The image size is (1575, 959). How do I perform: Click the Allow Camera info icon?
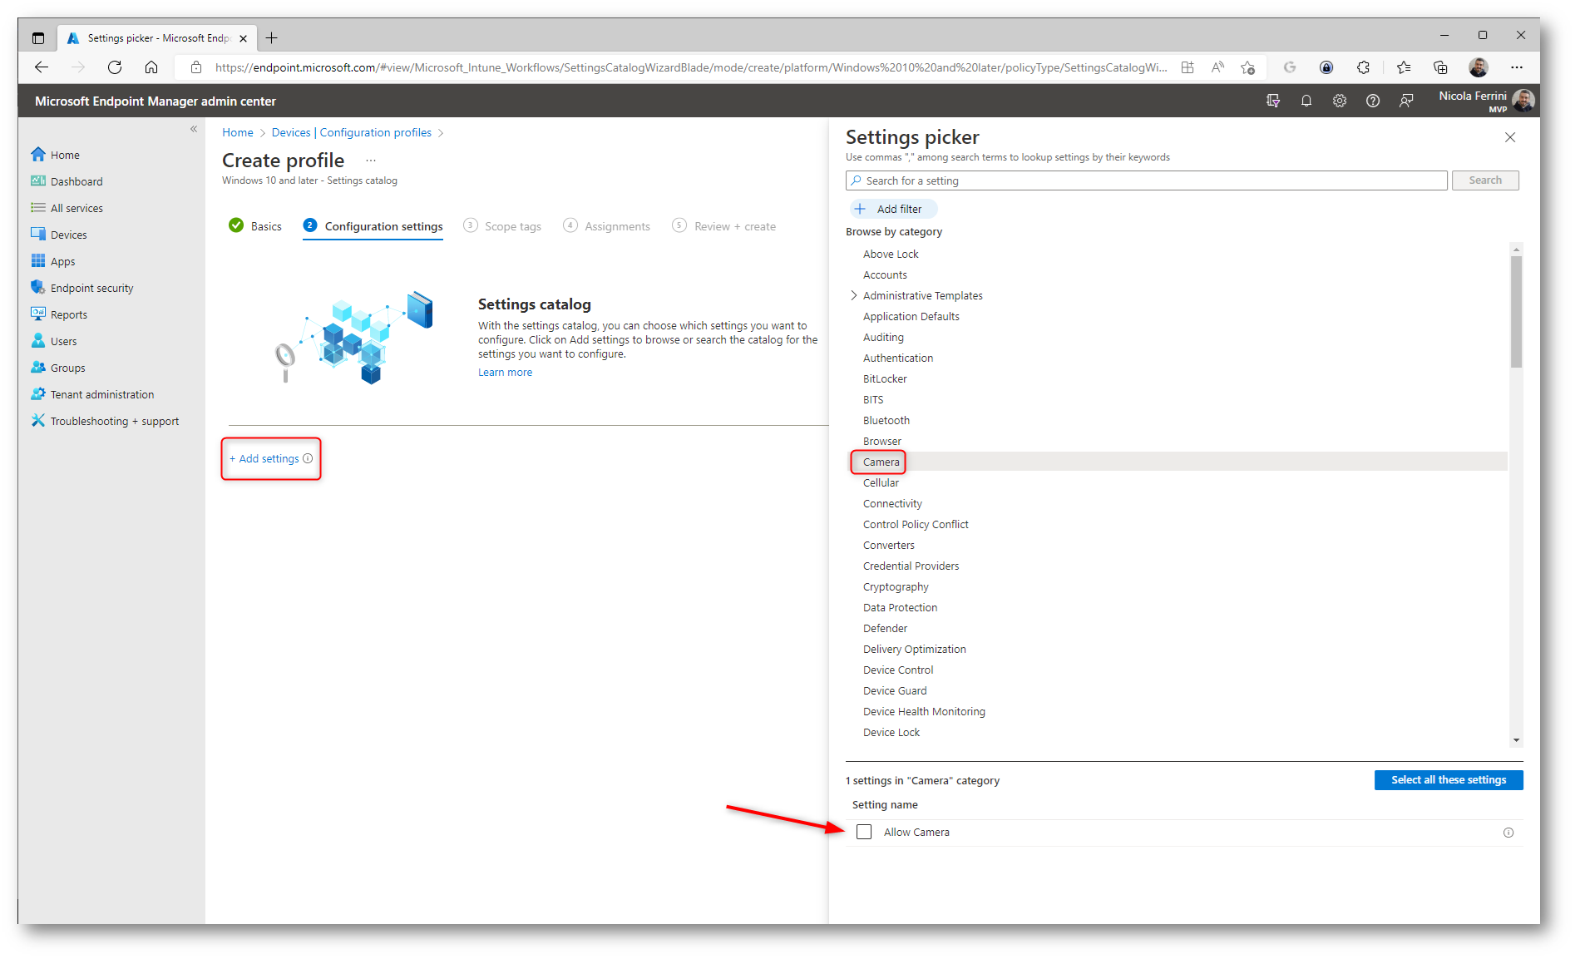[x=1508, y=833]
